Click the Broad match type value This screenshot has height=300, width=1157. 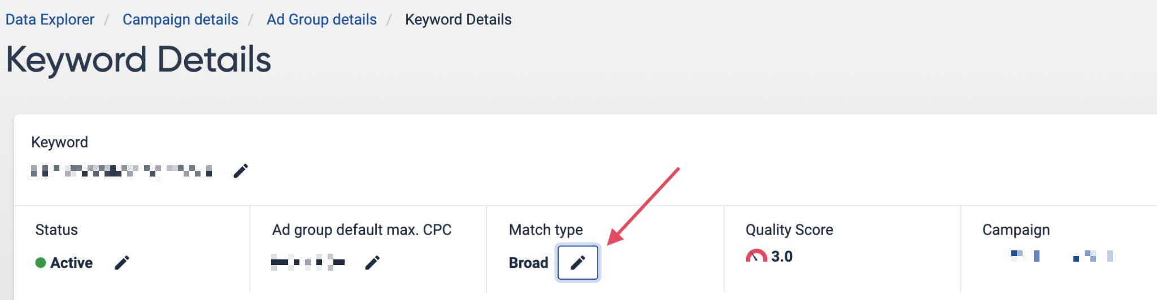528,263
